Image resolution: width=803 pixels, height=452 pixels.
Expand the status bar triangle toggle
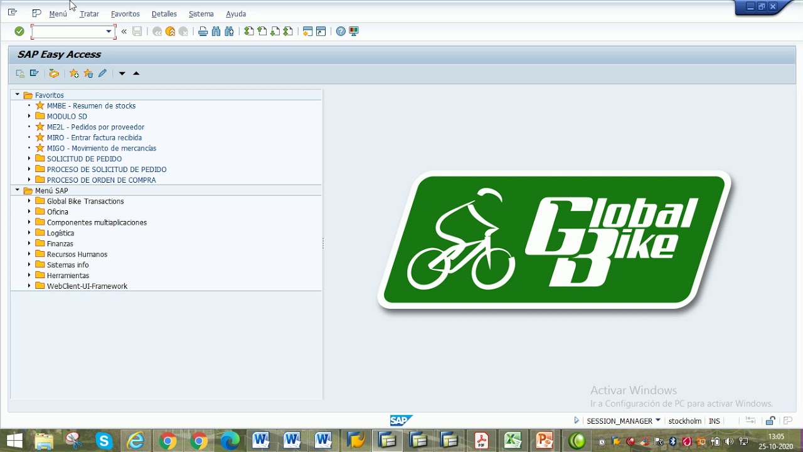point(577,421)
